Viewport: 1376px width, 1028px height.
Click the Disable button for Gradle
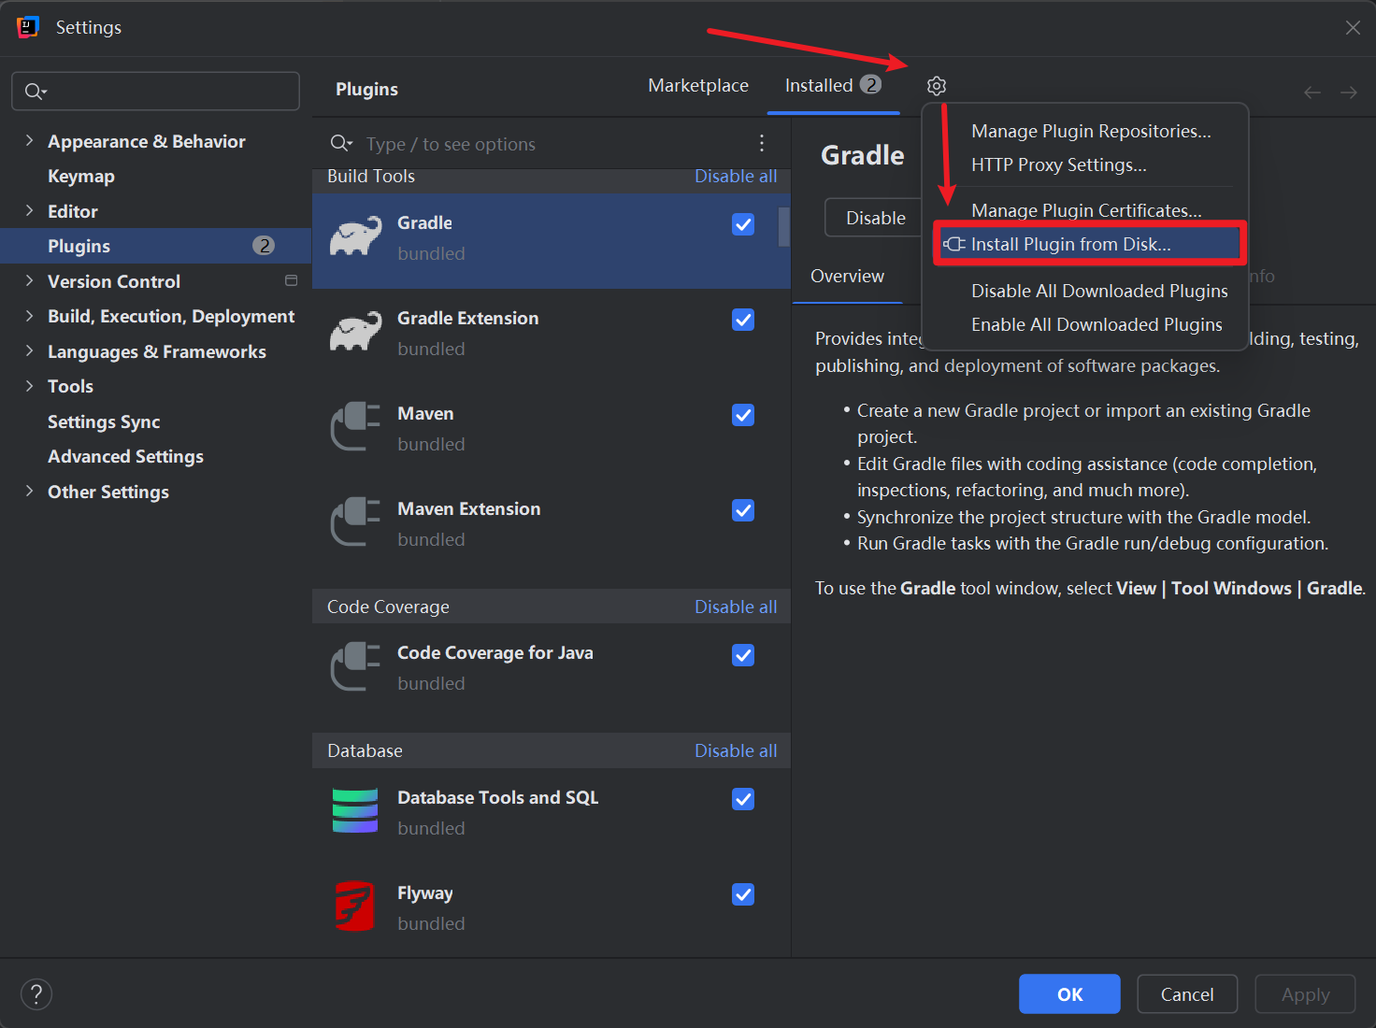(x=875, y=218)
